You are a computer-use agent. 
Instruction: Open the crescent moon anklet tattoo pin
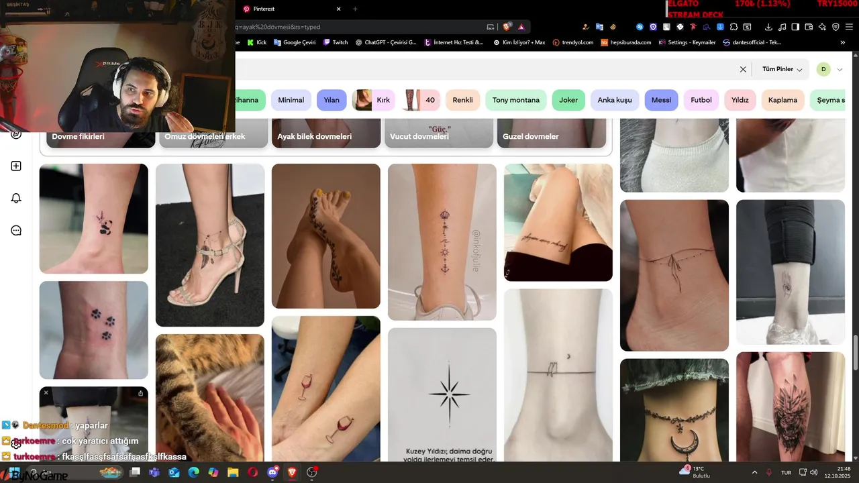pyautogui.click(x=674, y=410)
